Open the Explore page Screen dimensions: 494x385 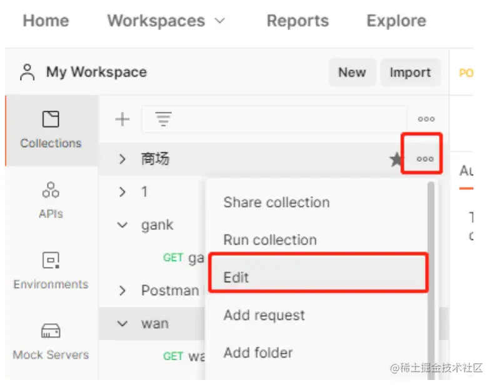(396, 21)
